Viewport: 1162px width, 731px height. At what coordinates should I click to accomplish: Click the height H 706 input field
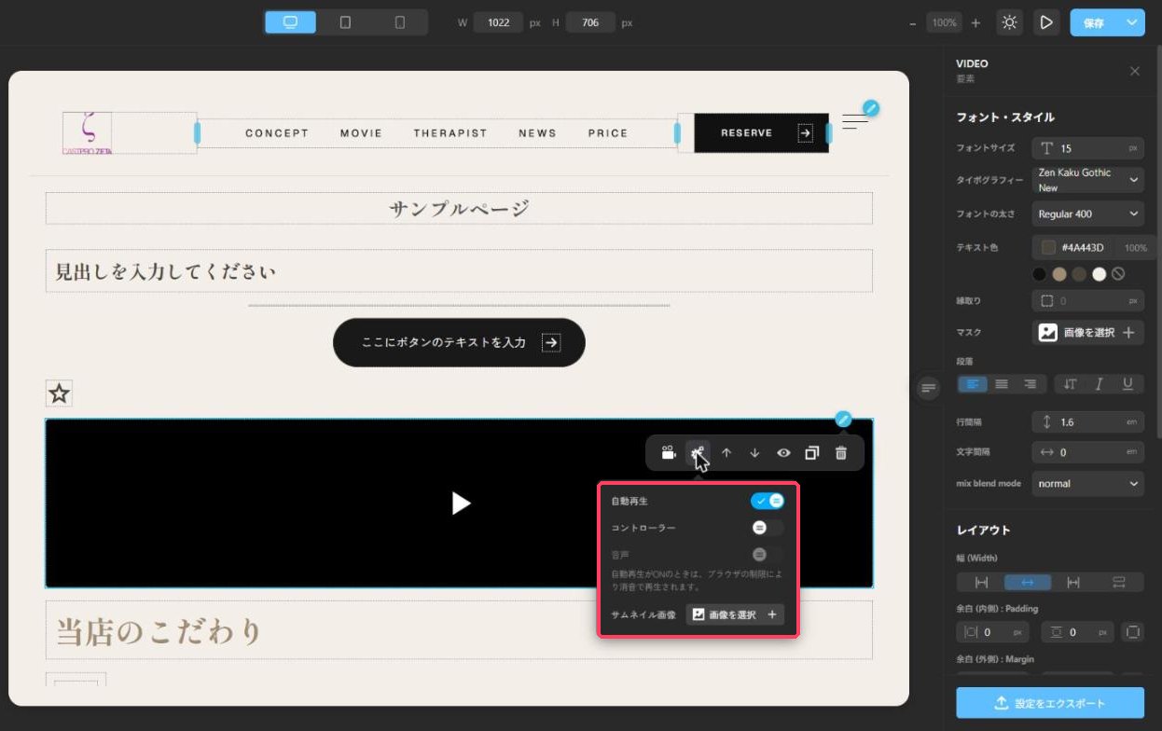click(x=590, y=22)
